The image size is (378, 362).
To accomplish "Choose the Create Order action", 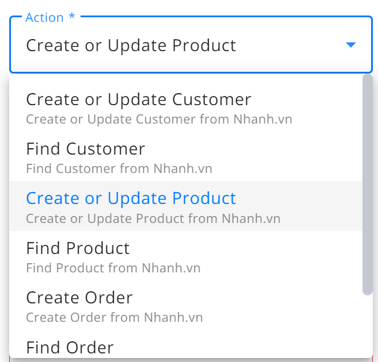I will 186,306.
